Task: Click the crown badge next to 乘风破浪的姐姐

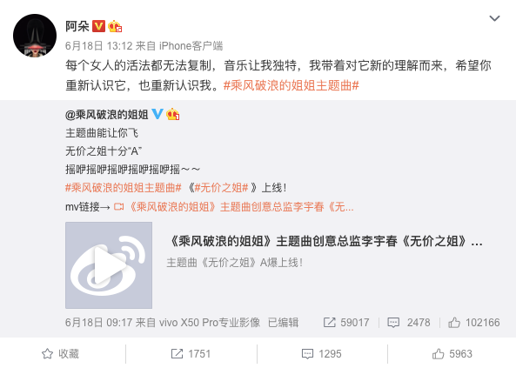Action: coord(173,114)
